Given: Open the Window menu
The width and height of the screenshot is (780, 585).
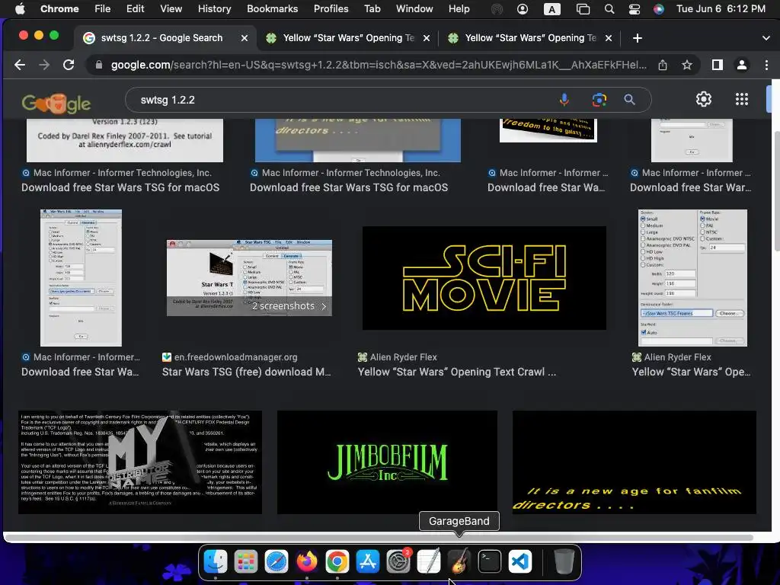Looking at the screenshot, I should pyautogui.click(x=414, y=9).
